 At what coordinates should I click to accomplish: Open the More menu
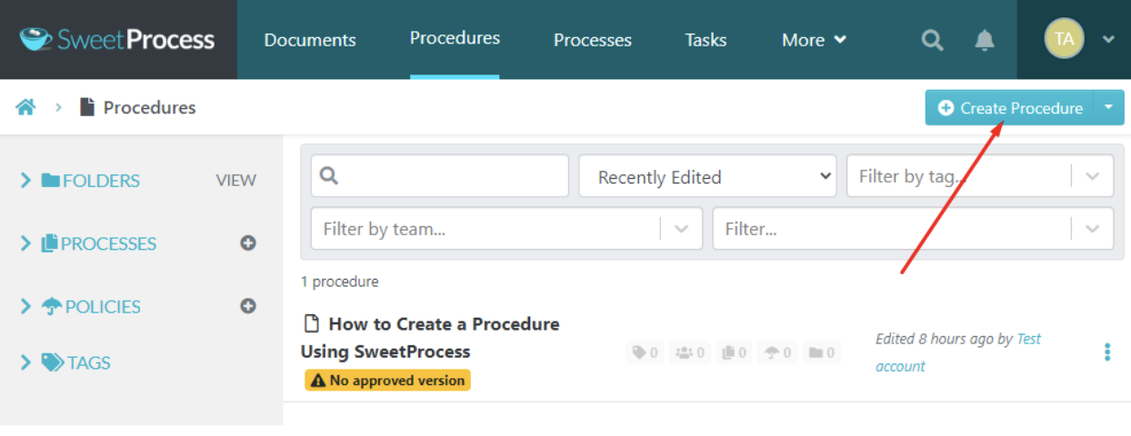[x=814, y=40]
